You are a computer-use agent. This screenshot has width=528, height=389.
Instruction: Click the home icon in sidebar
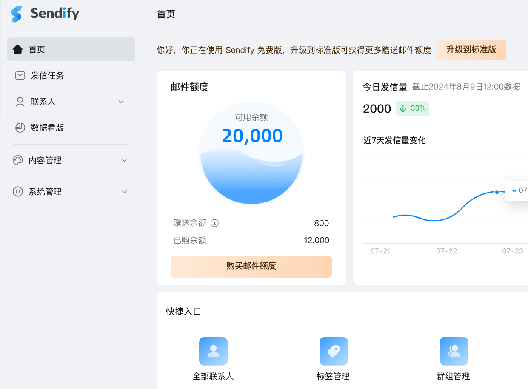click(x=18, y=50)
